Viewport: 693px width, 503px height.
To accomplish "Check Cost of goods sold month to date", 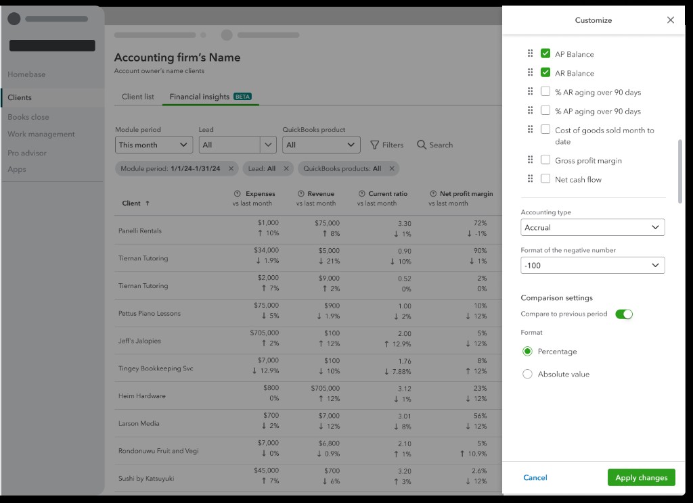I will point(545,129).
